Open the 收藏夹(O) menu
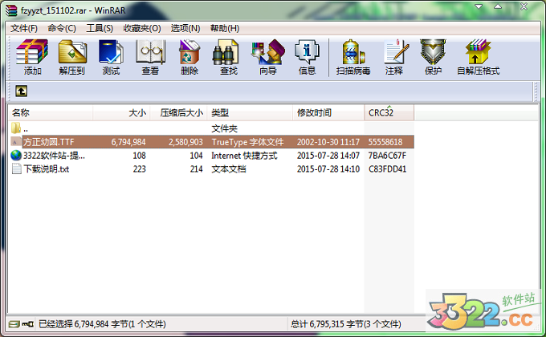Viewport: 546px width, 337px height. click(x=142, y=28)
